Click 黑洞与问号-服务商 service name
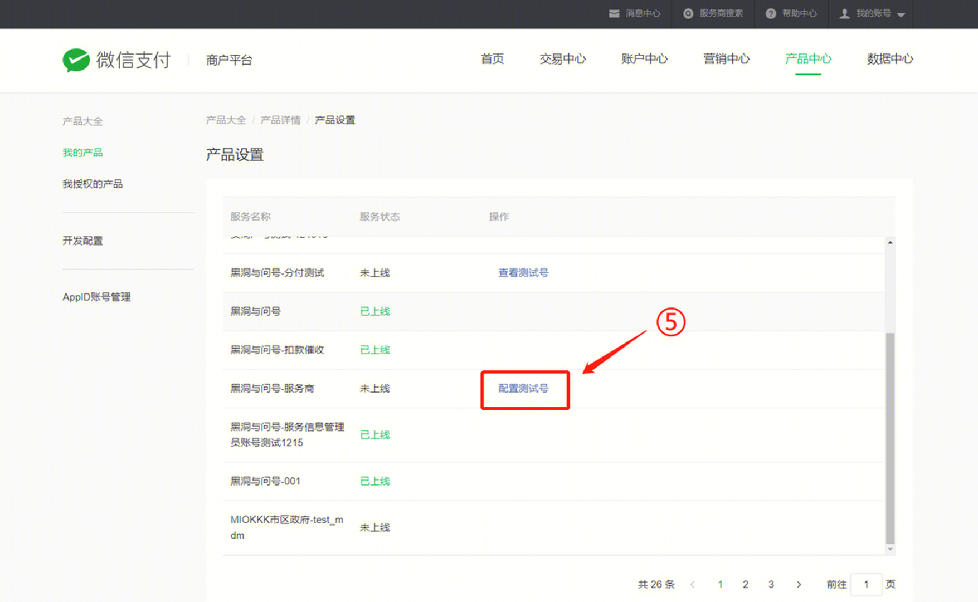The image size is (978, 602). (272, 389)
